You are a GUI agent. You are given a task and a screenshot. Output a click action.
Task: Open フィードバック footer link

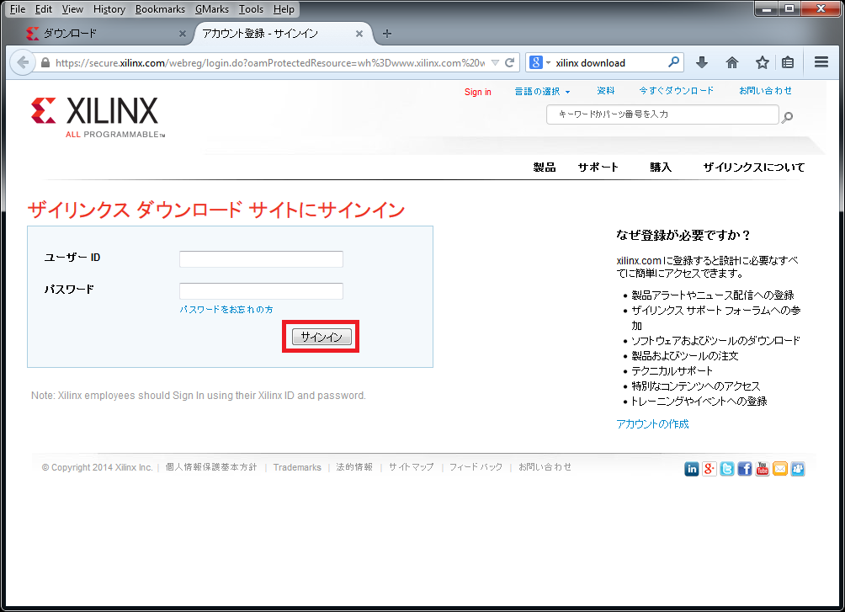476,467
